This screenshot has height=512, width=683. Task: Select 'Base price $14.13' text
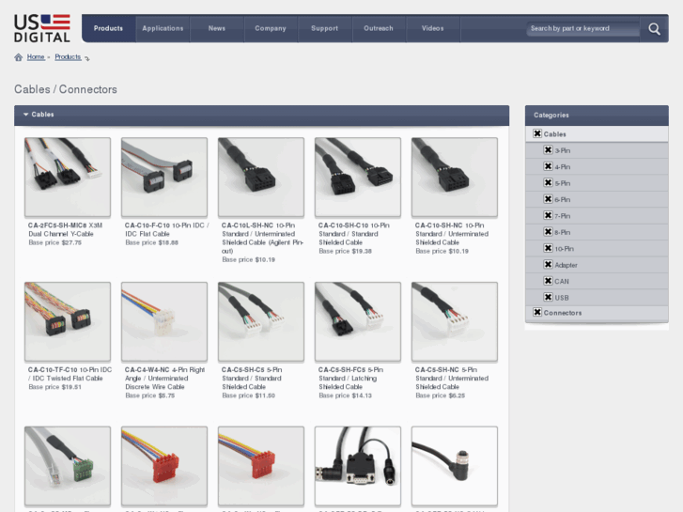pos(345,396)
